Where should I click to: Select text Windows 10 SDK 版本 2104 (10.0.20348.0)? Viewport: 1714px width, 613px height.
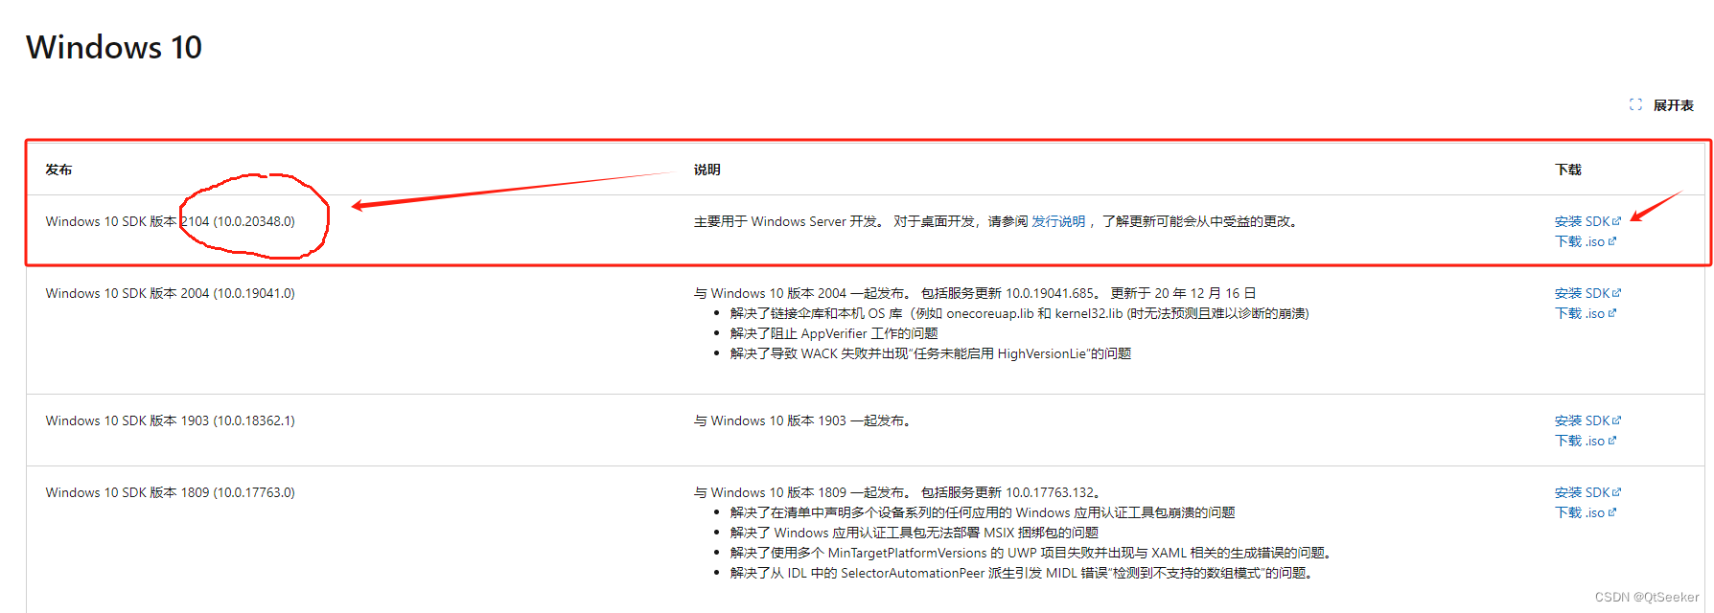(170, 221)
